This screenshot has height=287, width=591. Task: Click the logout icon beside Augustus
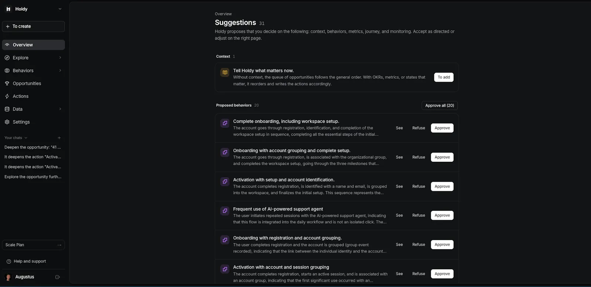[x=58, y=277]
